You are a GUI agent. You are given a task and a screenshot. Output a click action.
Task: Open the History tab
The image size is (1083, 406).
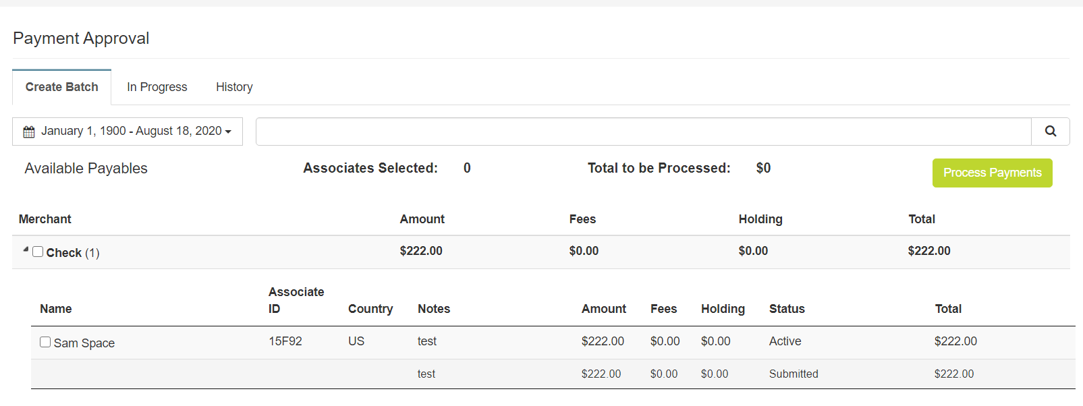(x=234, y=87)
